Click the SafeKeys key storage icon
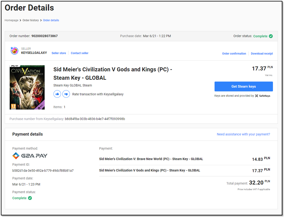This screenshot has height=218, width=285. 256,96
